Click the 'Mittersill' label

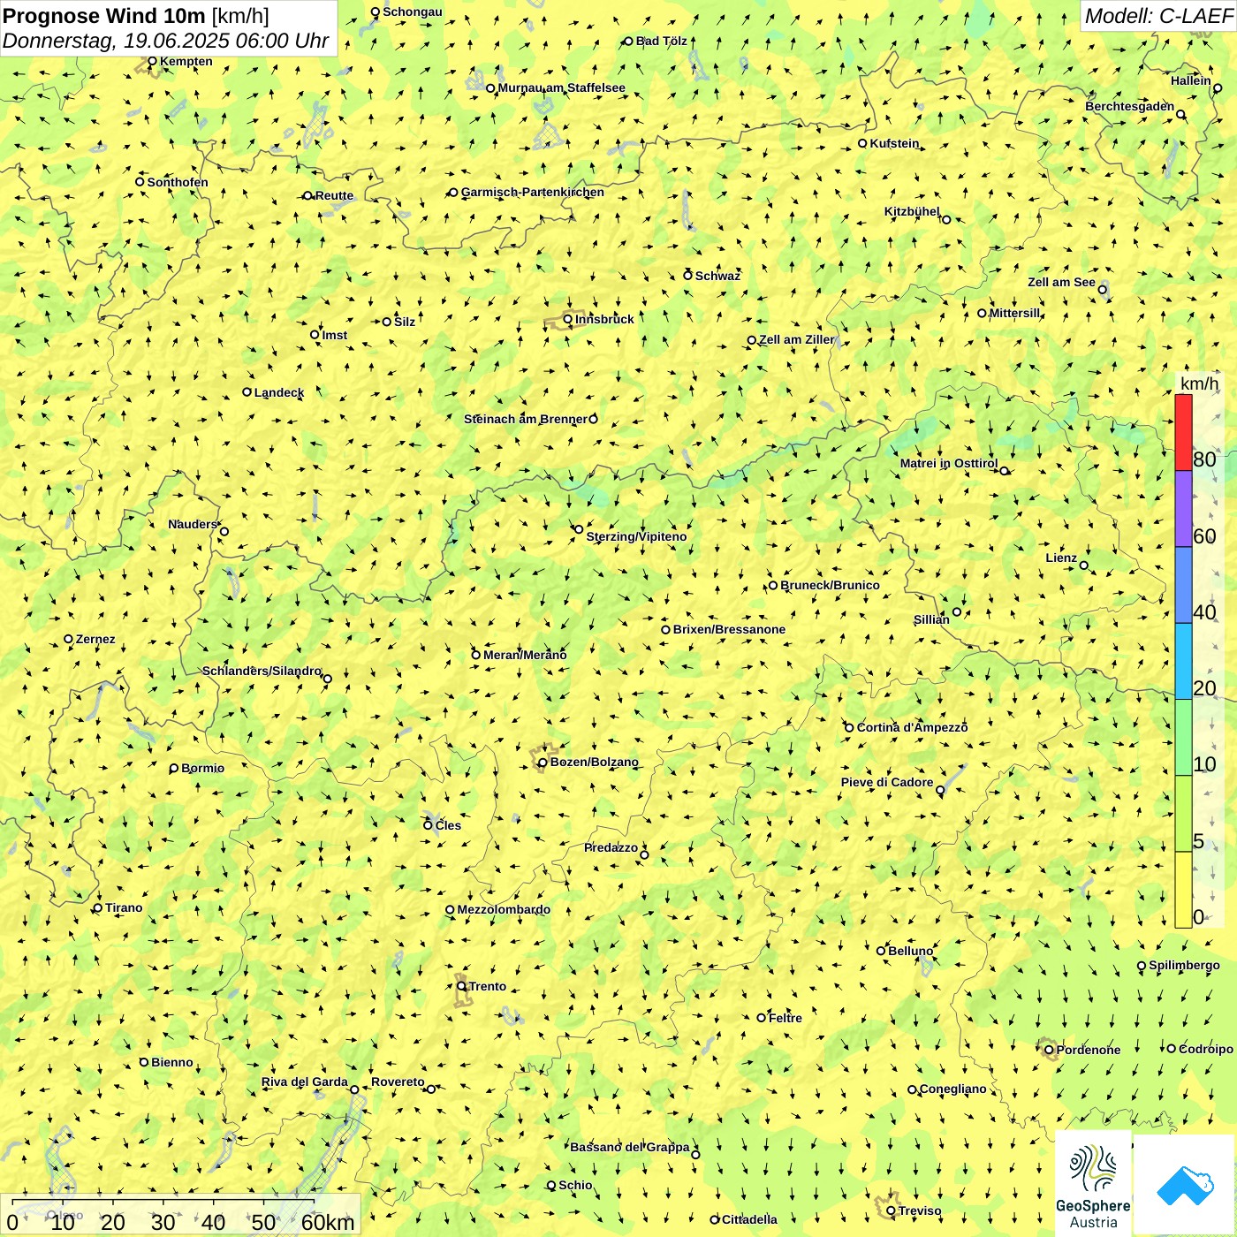click(1015, 314)
